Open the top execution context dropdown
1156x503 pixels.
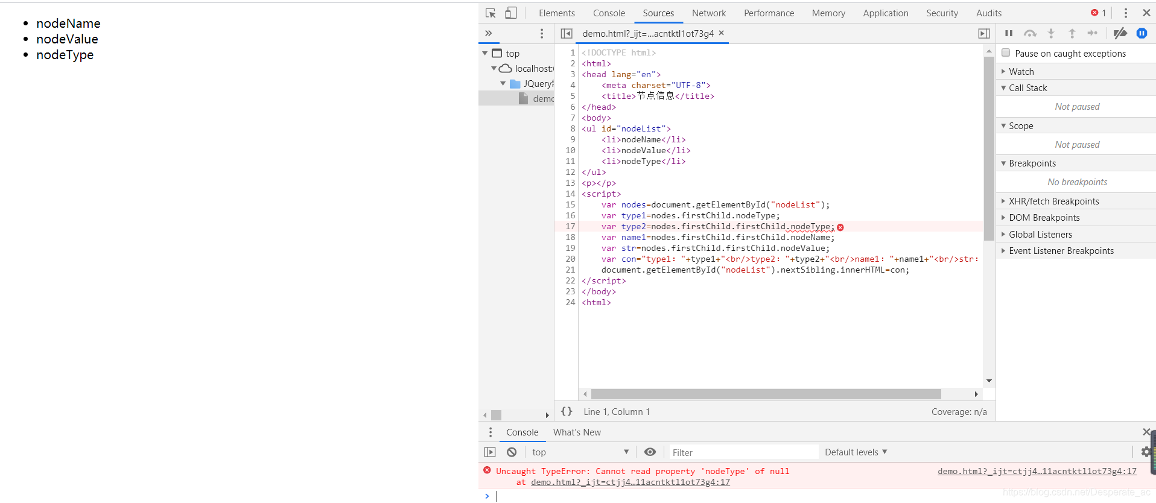coord(580,452)
